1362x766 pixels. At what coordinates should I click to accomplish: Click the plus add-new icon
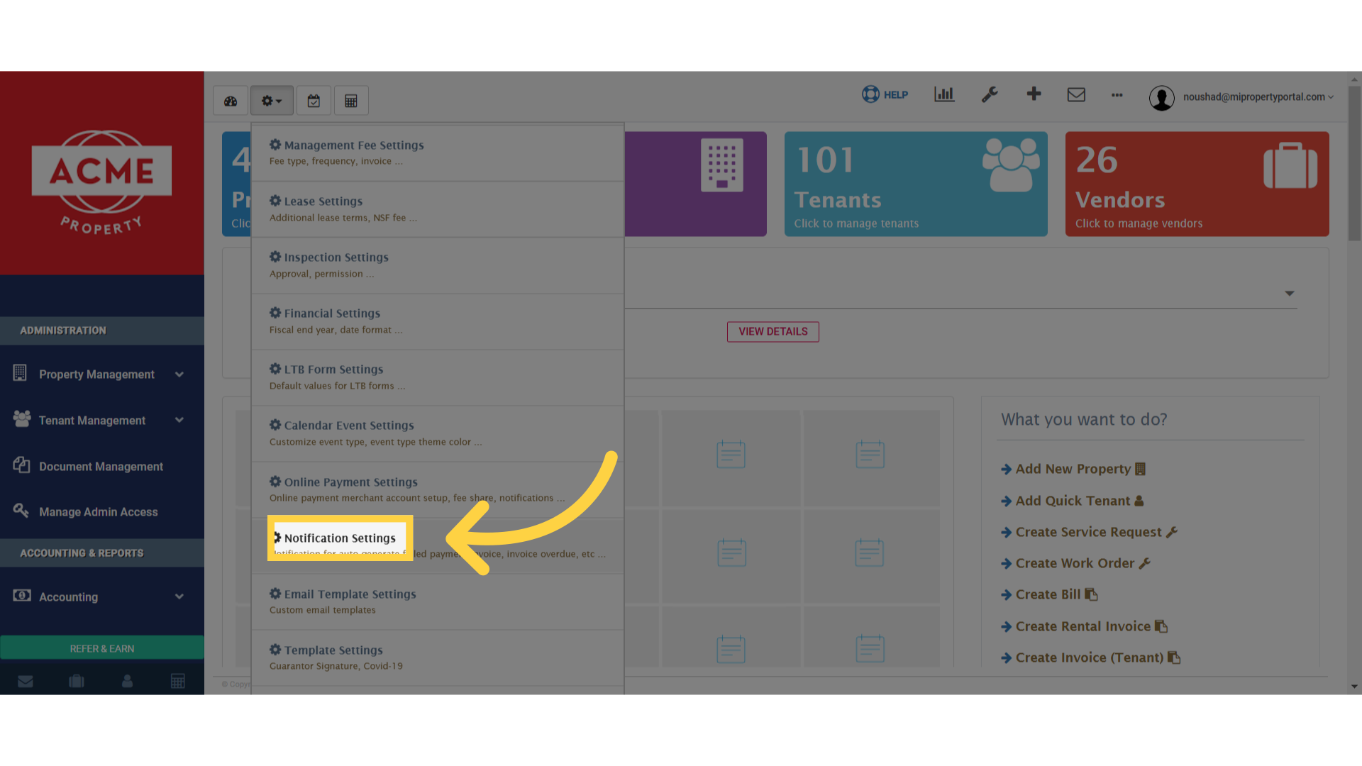tap(1034, 94)
